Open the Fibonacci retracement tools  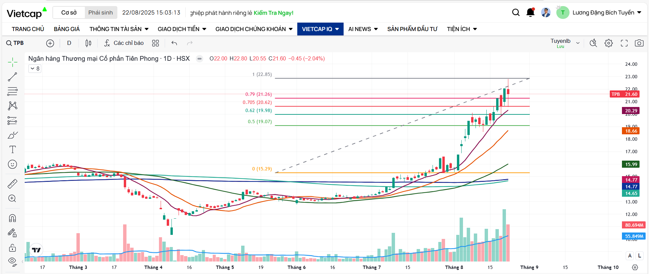[13, 91]
